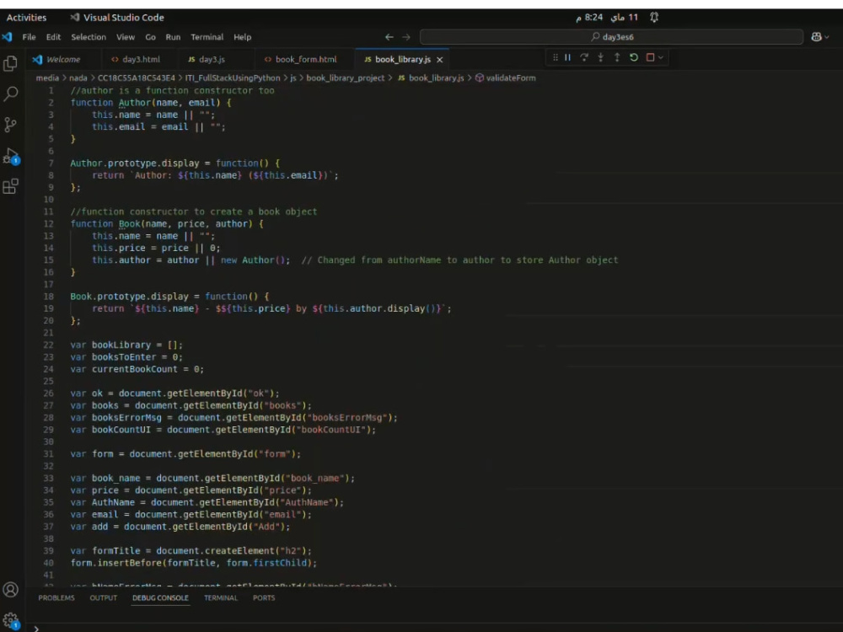Click the VS Code logo icon

click(7, 37)
